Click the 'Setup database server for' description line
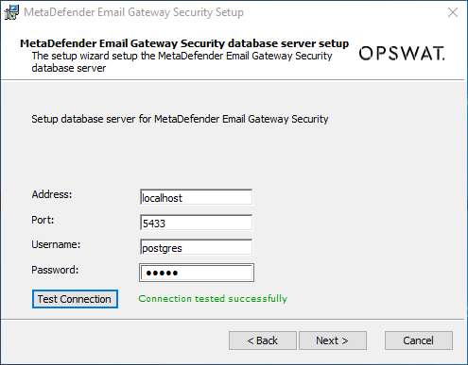Viewport: 468px width, 365px height. pyautogui.click(x=180, y=119)
